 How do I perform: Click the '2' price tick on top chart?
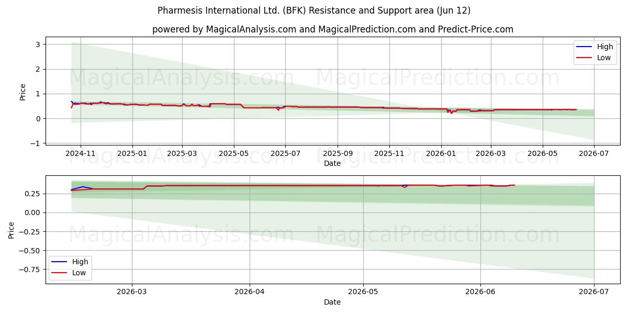click(x=38, y=69)
